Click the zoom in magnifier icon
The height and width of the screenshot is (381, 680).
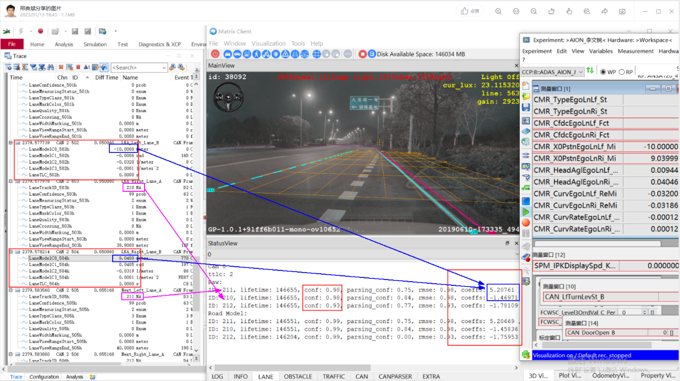point(498,11)
